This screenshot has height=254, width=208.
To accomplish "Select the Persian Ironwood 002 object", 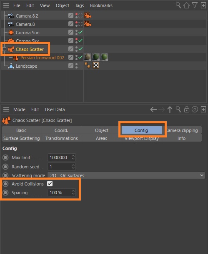I will click(x=43, y=58).
